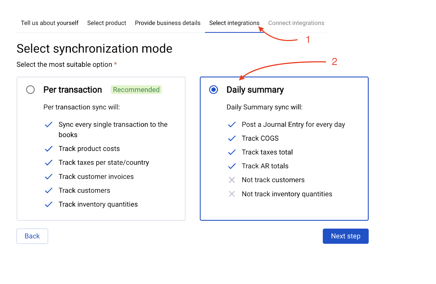
Task: Go to Provide business details tab
Action: point(168,23)
